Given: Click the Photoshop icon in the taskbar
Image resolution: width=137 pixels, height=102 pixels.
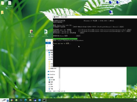Looking at the screenshot, I should pyautogui.click(x=21, y=100).
